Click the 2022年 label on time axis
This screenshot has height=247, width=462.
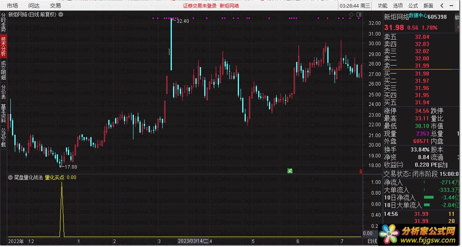click(16, 241)
